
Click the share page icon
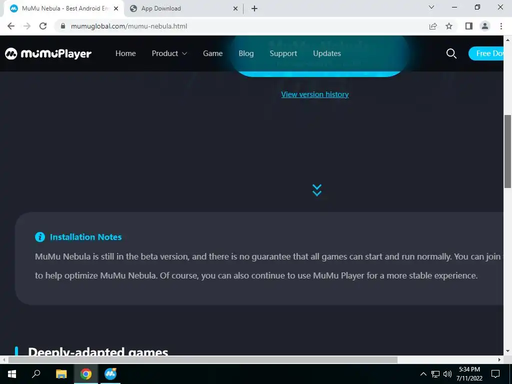433,26
